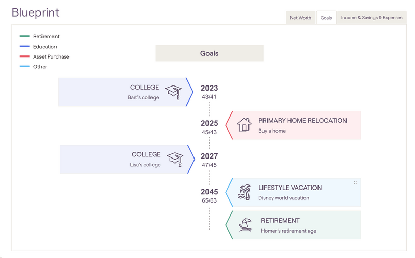
Task: Open Homer's retirement age goal card
Action: point(301,225)
